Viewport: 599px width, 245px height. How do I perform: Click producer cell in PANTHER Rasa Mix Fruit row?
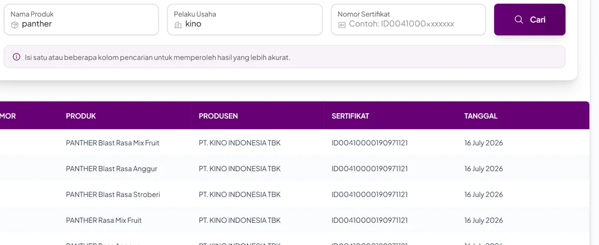(x=240, y=220)
